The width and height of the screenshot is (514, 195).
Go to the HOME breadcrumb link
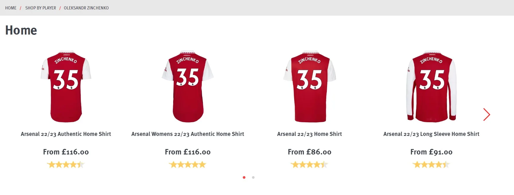(x=11, y=8)
